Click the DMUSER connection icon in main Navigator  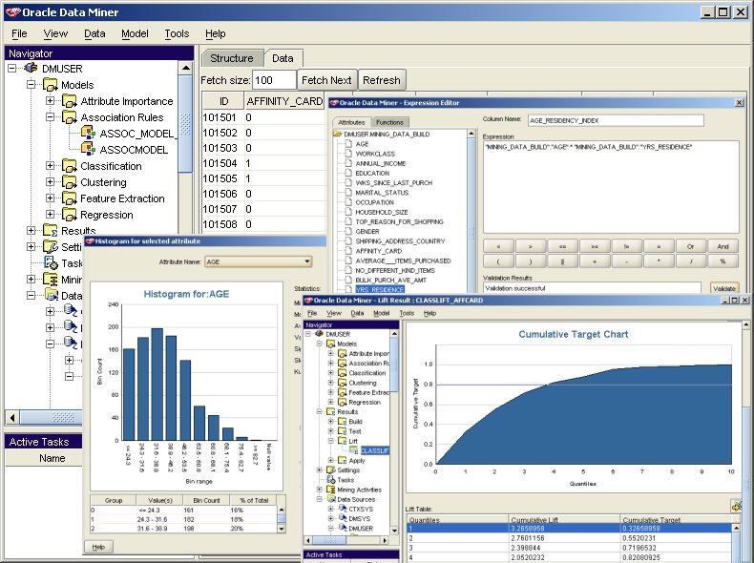click(x=30, y=69)
